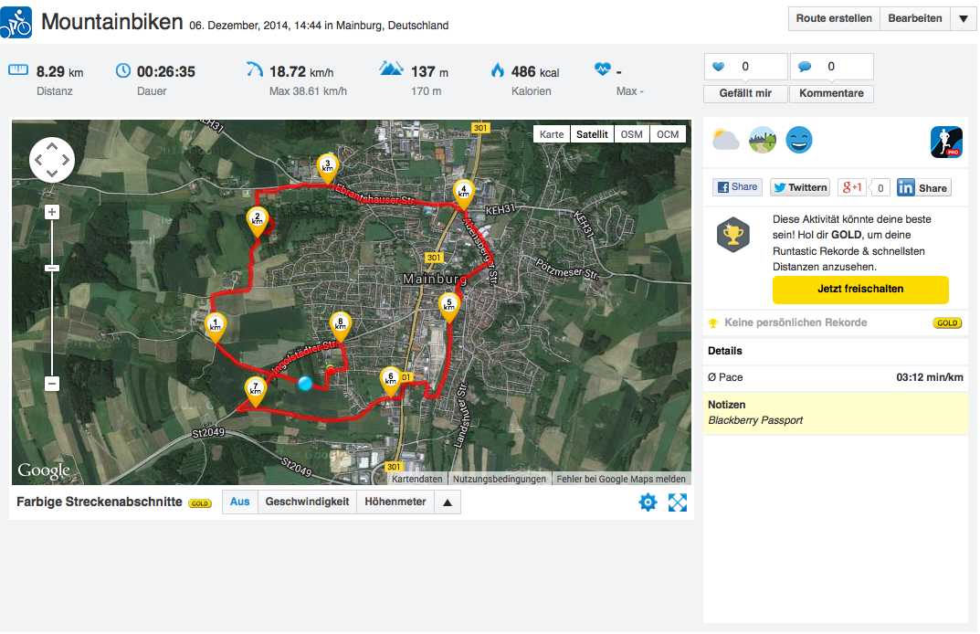Click Jetzt freischalten yellow button
The width and height of the screenshot is (980, 634).
click(x=860, y=290)
